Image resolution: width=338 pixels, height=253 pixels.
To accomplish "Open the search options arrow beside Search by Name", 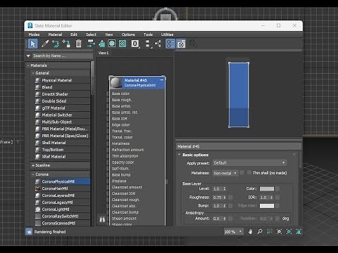I will pos(28,56).
